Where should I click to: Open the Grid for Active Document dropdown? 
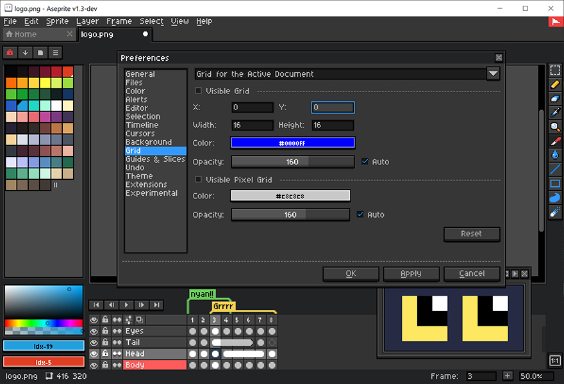[x=493, y=74]
